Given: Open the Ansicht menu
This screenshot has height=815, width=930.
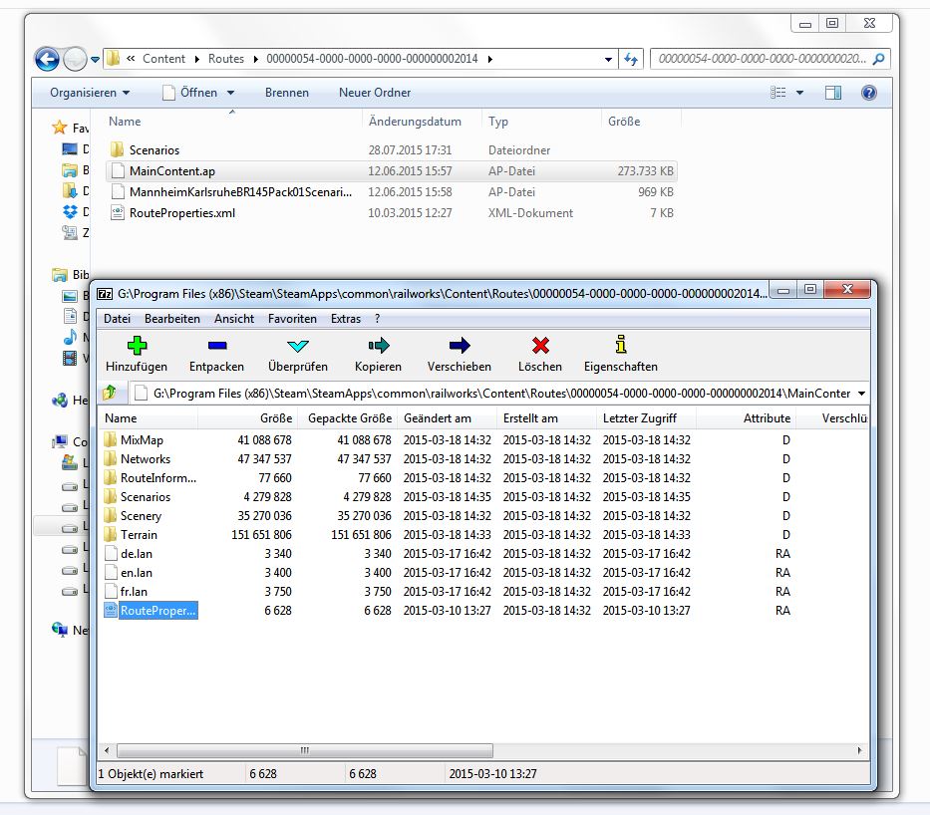Looking at the screenshot, I should point(234,318).
